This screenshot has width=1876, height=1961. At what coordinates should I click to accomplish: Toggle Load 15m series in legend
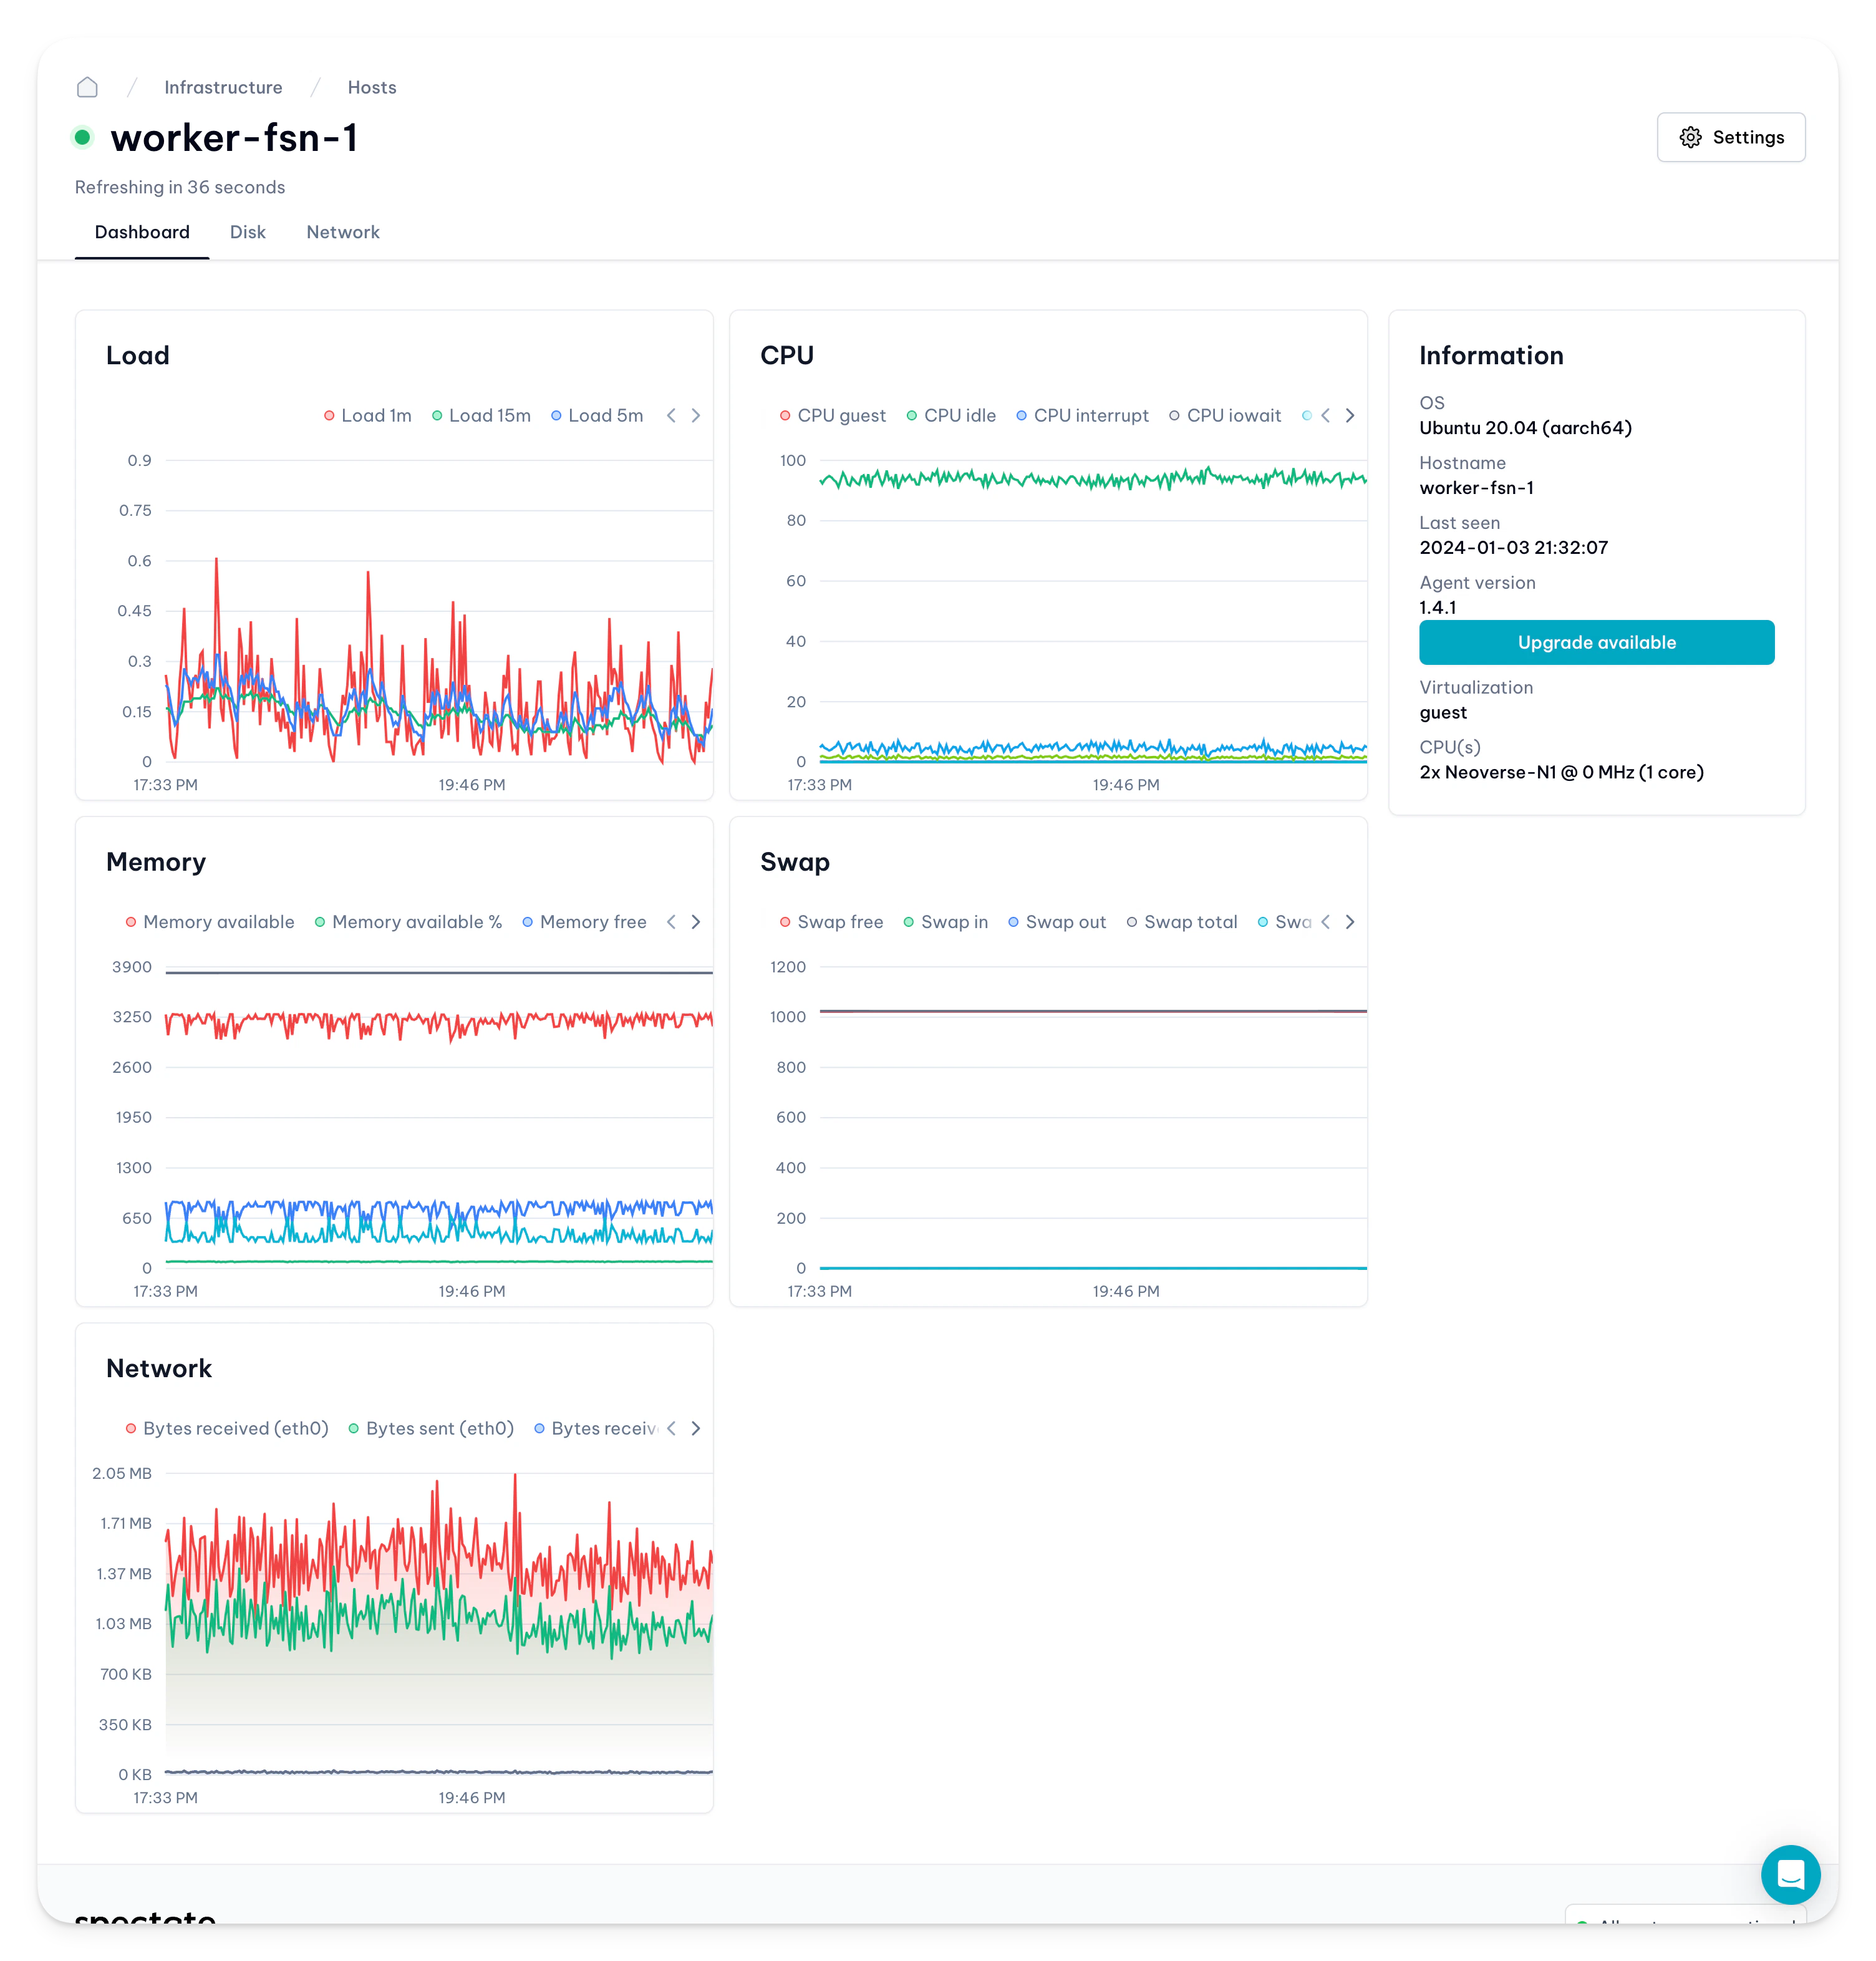click(481, 415)
